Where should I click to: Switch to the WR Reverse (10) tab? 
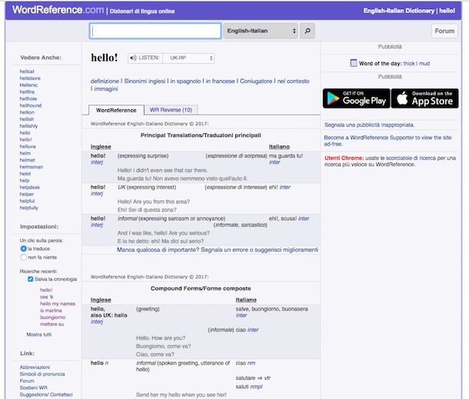point(171,110)
